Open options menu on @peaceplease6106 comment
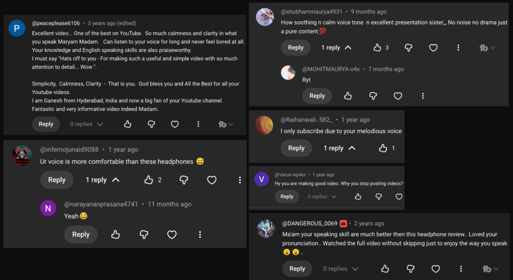The height and width of the screenshot is (280, 513). coord(198,124)
